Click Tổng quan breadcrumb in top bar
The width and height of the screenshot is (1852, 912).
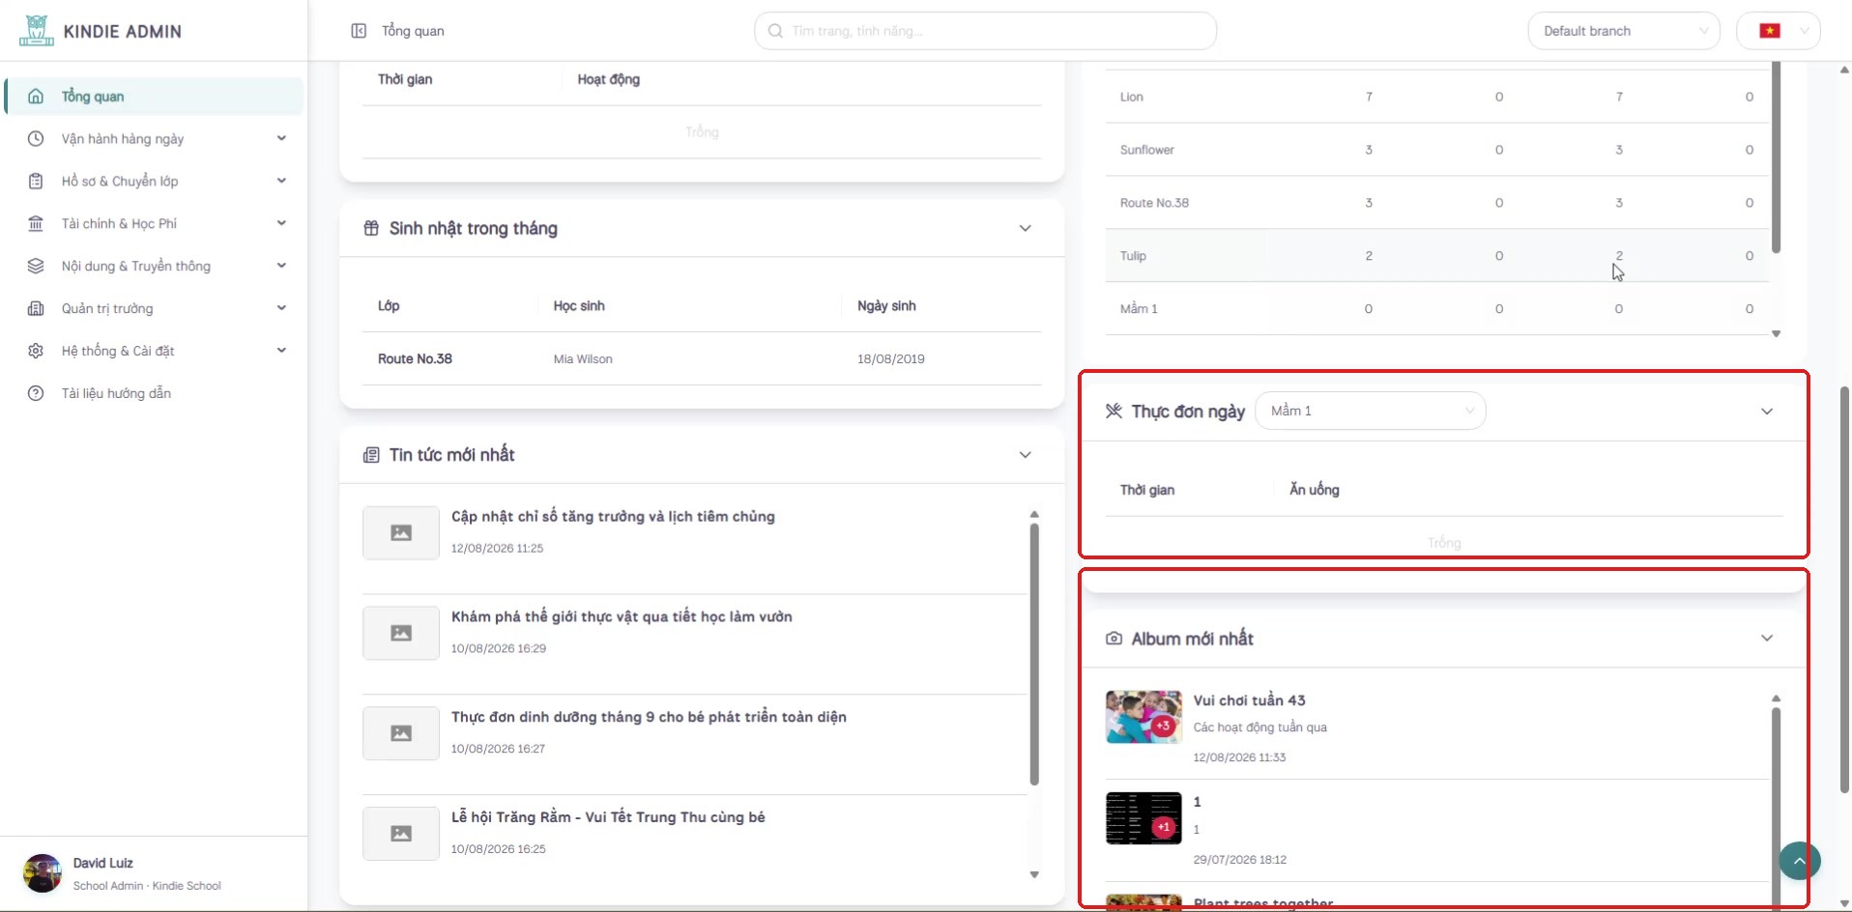413,31
